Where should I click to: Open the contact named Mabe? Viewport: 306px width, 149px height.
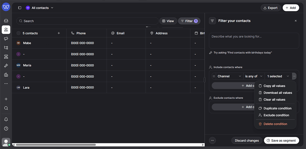coord(27,43)
